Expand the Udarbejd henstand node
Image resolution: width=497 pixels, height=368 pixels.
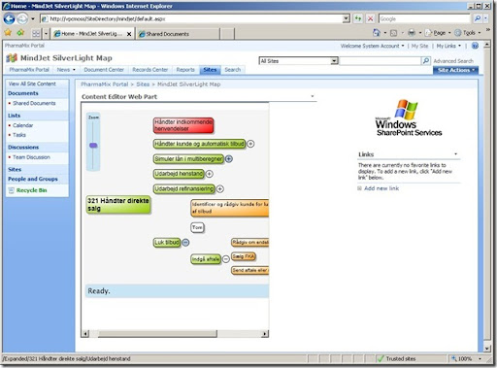click(210, 174)
